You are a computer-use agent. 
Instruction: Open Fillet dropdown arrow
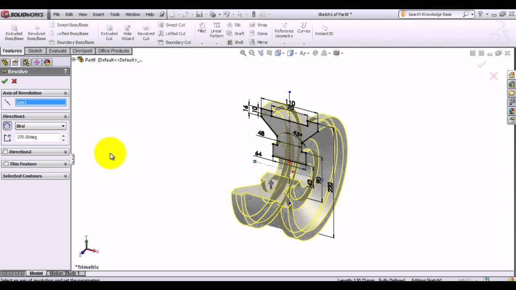(202, 43)
